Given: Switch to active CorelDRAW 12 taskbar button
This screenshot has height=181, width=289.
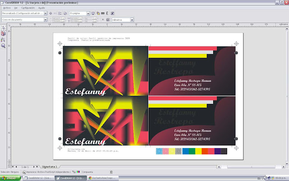Looking at the screenshot, I should 70,178.
